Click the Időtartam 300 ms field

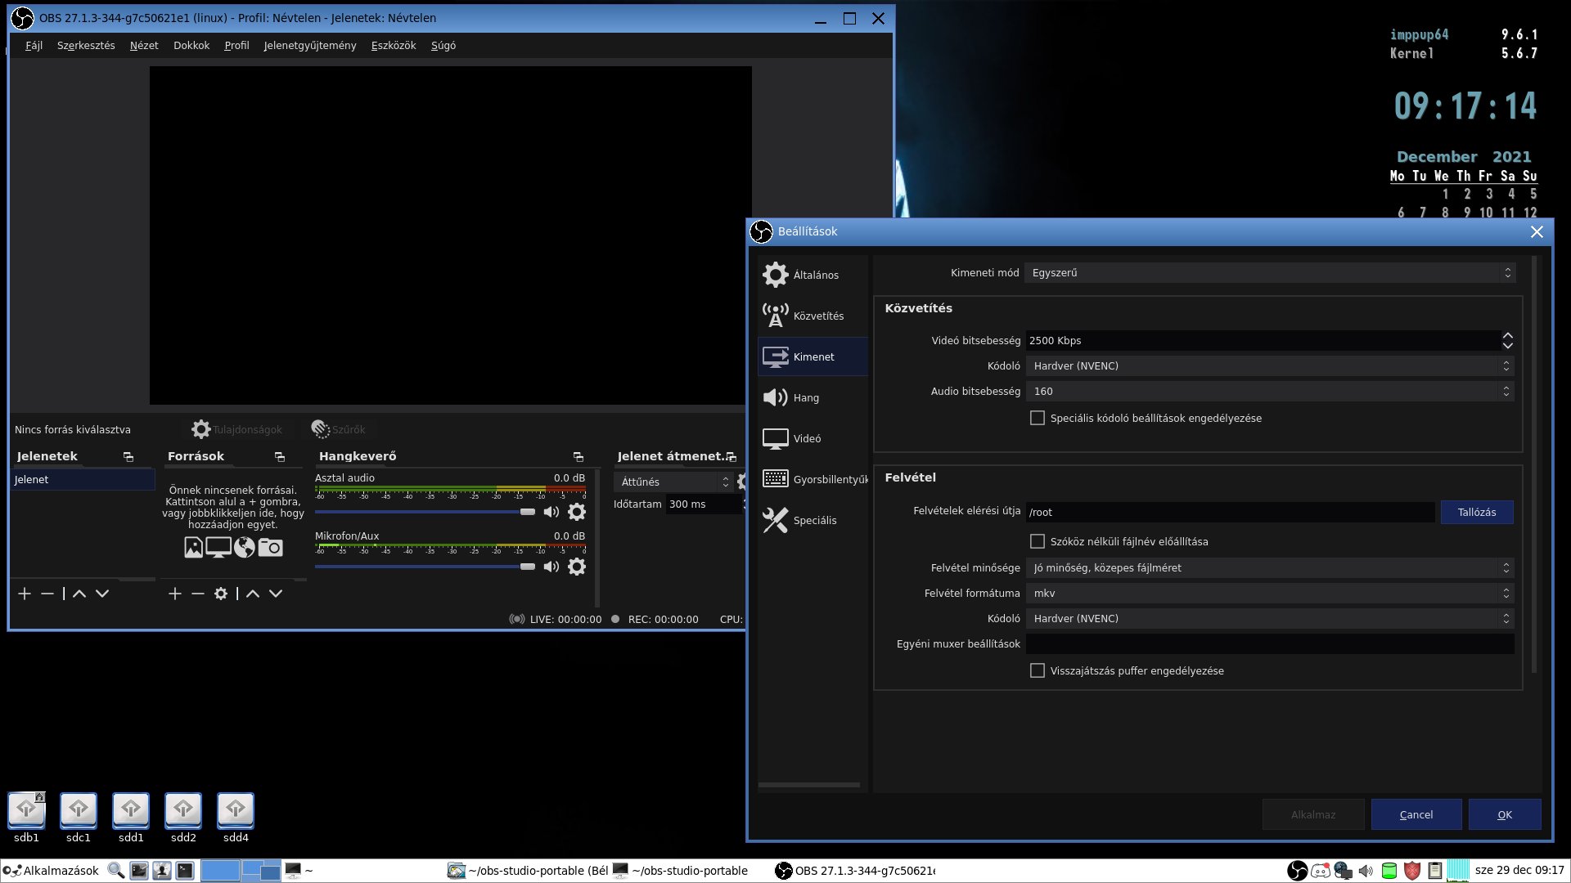tap(704, 504)
